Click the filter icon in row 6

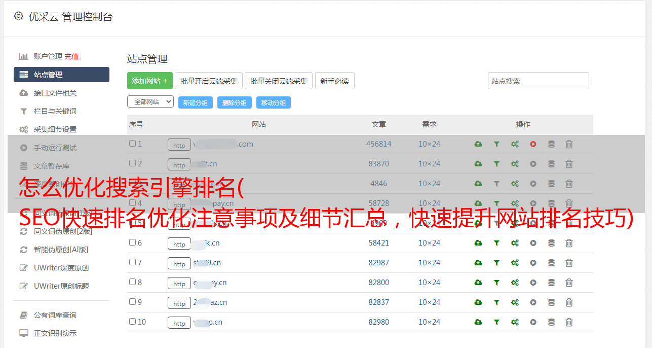[x=496, y=243]
